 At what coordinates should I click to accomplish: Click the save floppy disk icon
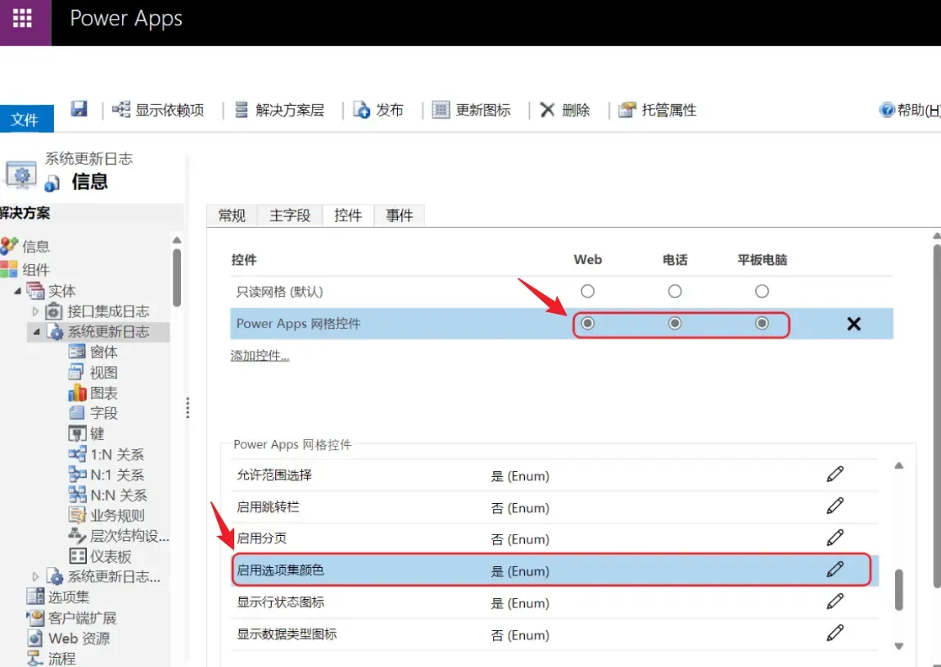(x=79, y=109)
